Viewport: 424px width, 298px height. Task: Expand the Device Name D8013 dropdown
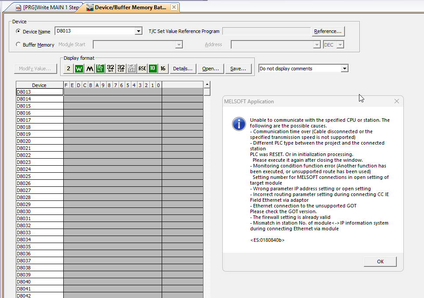(x=139, y=31)
